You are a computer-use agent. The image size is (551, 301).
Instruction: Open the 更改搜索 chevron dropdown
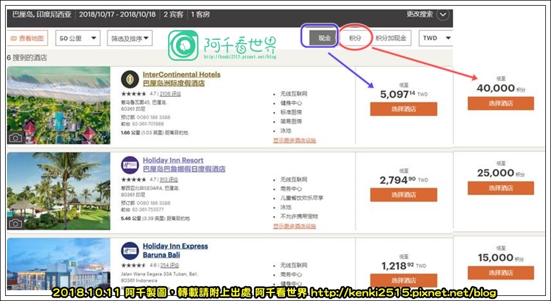tap(443, 15)
